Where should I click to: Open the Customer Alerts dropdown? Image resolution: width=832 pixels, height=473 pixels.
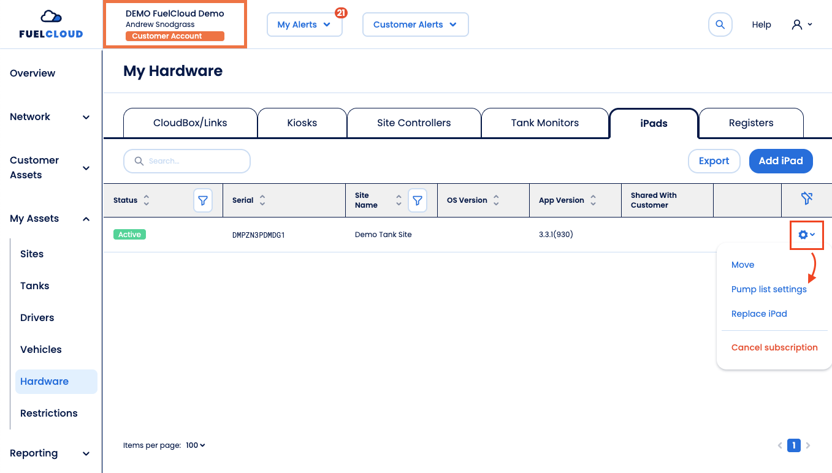point(415,25)
